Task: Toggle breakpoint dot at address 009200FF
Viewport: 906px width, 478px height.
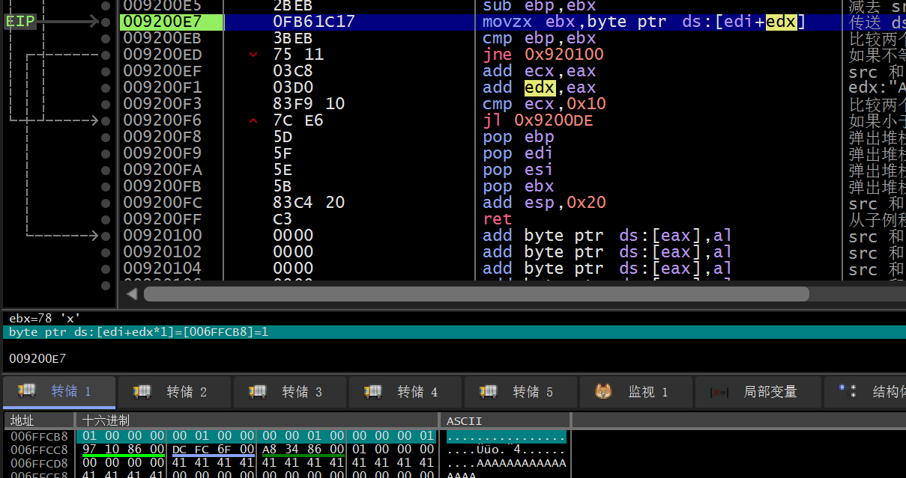Action: 106,219
